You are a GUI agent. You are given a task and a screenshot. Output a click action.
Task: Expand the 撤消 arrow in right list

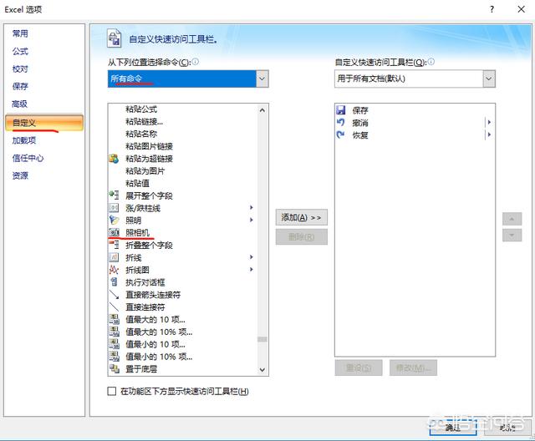489,122
